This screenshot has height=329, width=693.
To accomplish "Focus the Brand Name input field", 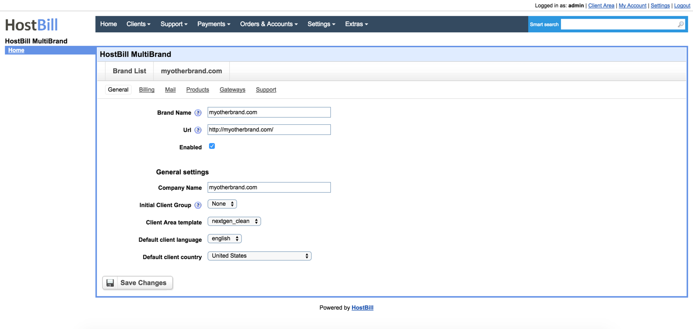I will point(269,112).
